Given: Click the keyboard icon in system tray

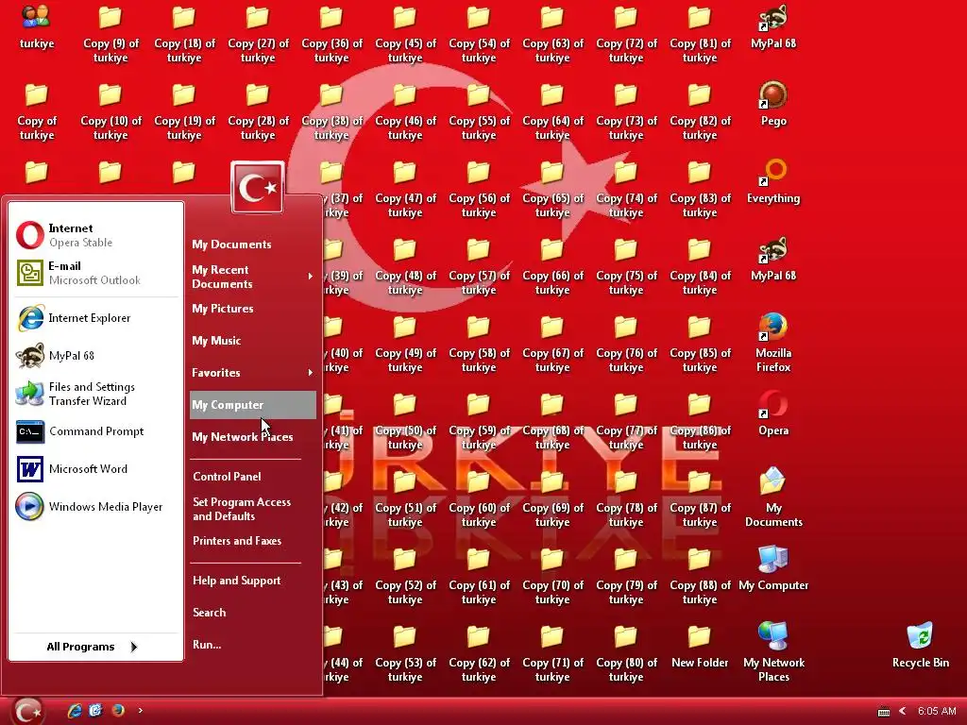Looking at the screenshot, I should click(x=883, y=712).
